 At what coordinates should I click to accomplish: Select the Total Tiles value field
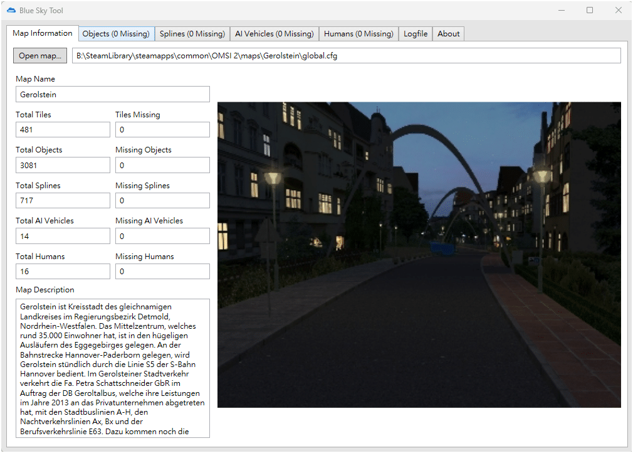(x=63, y=130)
